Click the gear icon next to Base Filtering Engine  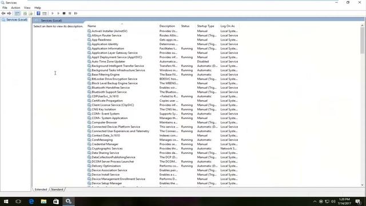pos(89,74)
